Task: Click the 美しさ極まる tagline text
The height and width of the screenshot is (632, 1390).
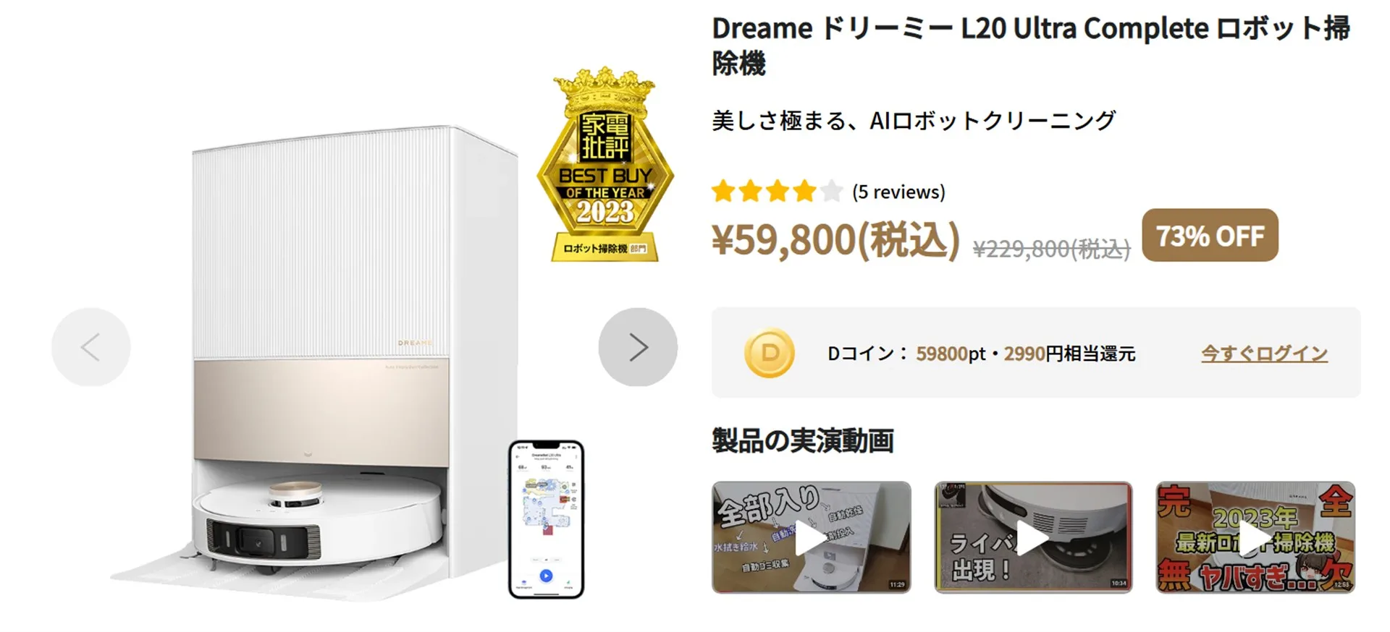Action: click(913, 121)
